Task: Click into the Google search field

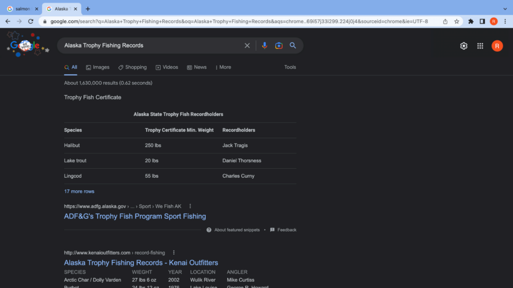Action: 152,45
